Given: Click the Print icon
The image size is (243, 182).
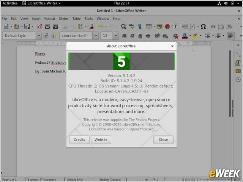Looking at the screenshot, I should 47,27.
